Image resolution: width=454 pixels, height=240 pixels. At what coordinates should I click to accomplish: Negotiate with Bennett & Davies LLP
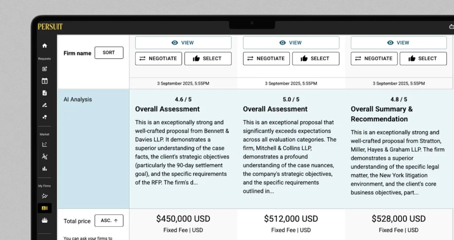[158, 58]
